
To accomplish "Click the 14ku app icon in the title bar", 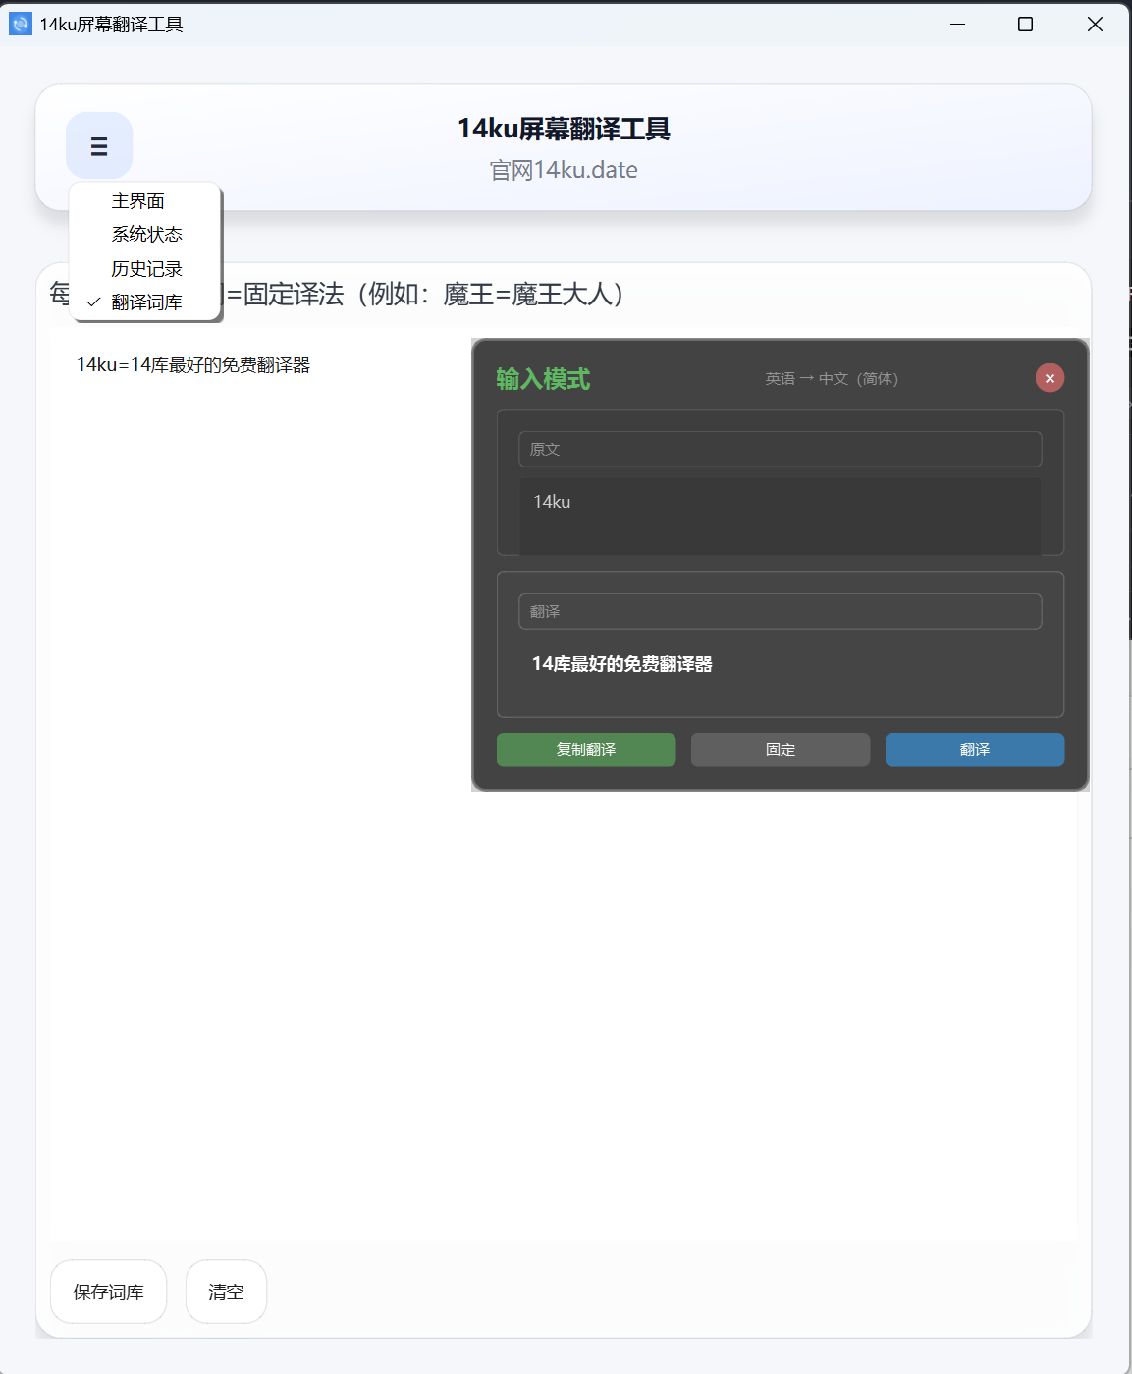I will pyautogui.click(x=21, y=23).
